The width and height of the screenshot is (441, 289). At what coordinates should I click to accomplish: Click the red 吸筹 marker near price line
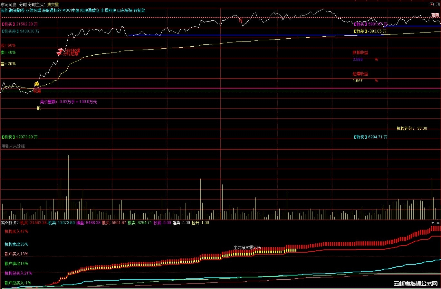37,91
